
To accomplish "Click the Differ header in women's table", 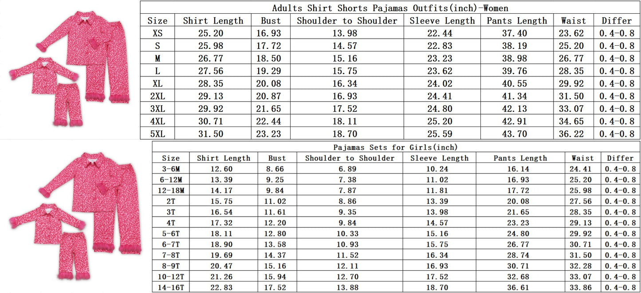I will coord(617,21).
